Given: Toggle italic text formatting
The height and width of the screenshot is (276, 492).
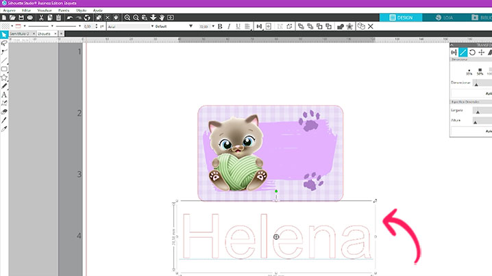Looking at the screenshot, I should [228, 26].
